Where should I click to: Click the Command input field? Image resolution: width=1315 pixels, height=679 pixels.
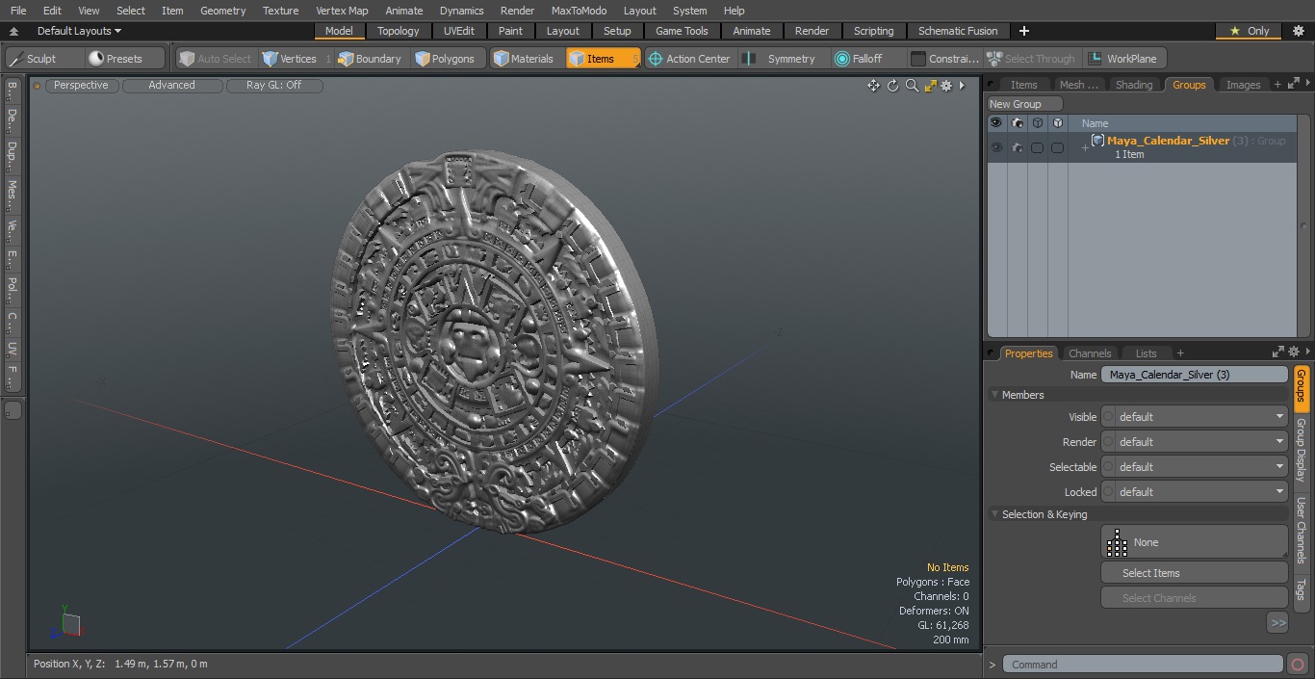1143,664
